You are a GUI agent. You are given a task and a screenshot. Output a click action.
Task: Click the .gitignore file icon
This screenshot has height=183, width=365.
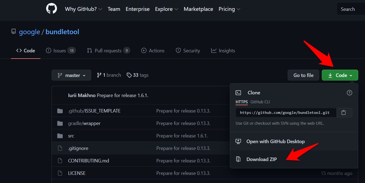(x=60, y=148)
